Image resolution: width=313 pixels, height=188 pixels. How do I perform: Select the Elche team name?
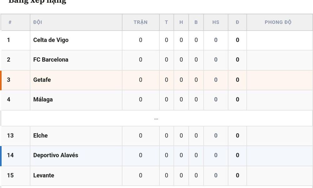click(40, 136)
